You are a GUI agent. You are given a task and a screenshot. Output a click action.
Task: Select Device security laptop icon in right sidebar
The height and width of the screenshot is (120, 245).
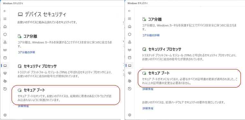point(129,65)
